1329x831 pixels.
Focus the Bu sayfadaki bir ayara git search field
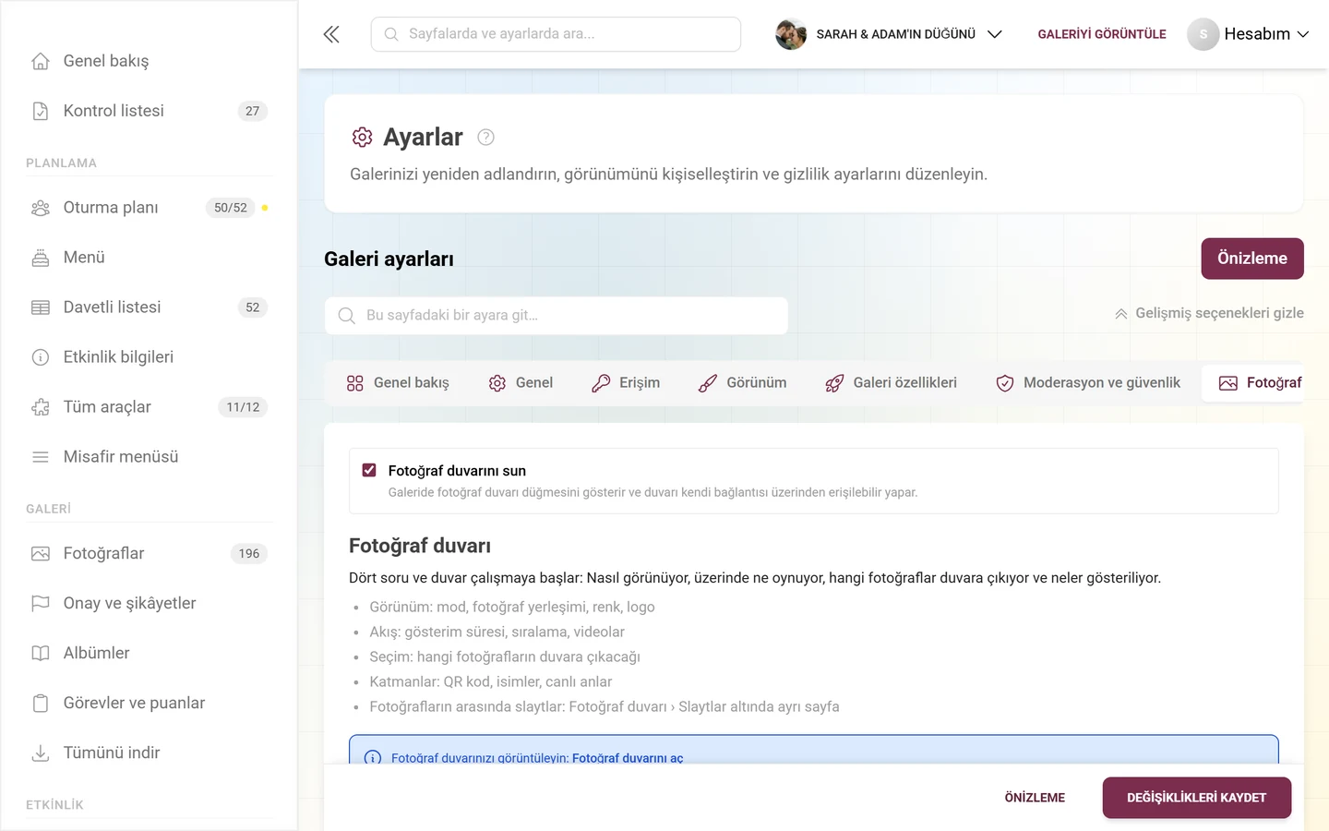pos(557,316)
